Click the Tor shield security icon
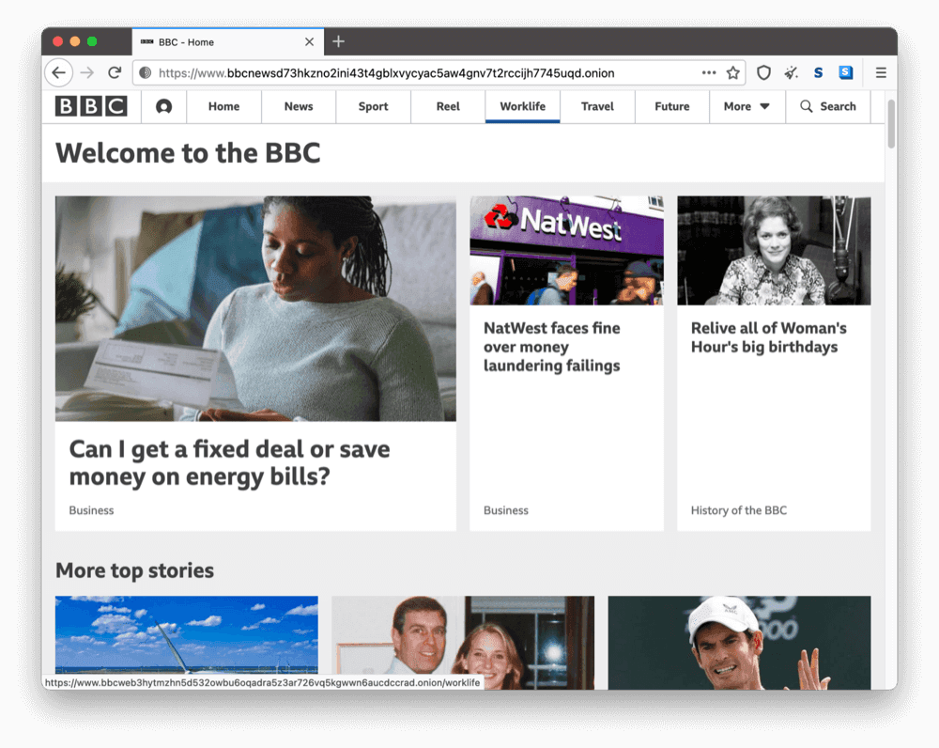This screenshot has height=748, width=939. coord(763,72)
